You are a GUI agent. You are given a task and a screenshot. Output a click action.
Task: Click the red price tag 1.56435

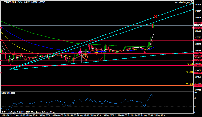pyautogui.click(x=197, y=28)
